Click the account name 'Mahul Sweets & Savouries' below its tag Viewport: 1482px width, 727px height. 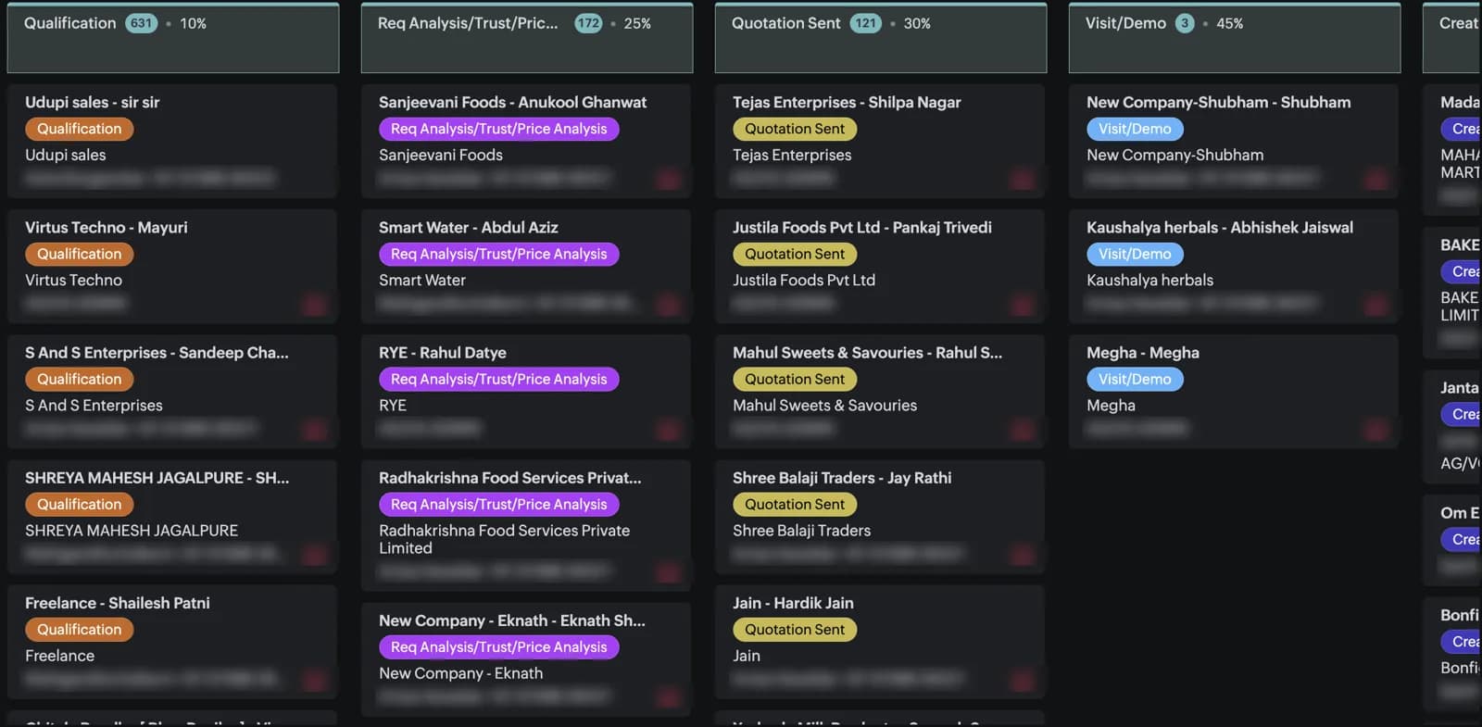coord(825,405)
